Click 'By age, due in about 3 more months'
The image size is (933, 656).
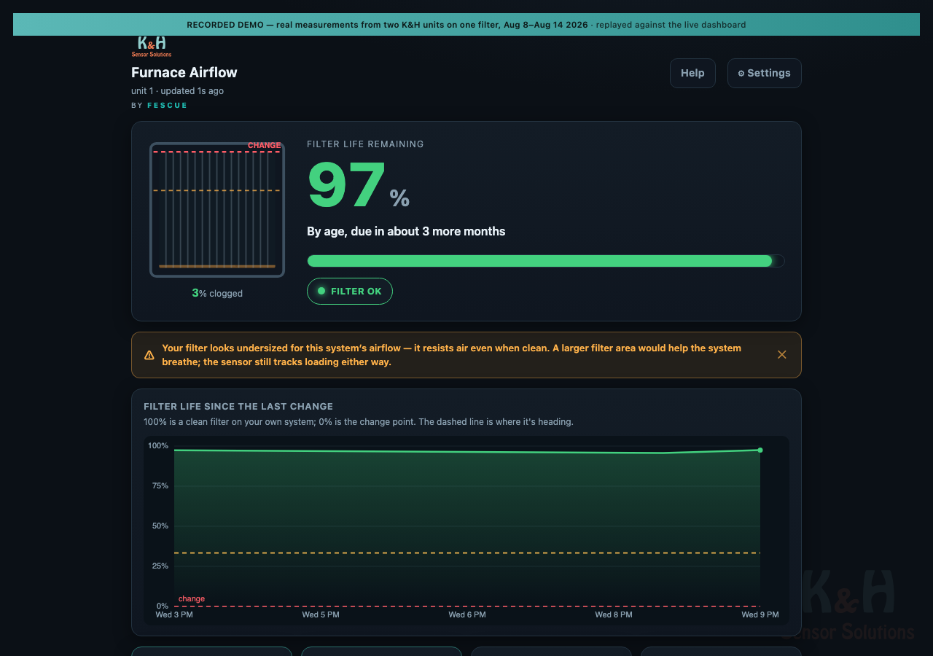pos(406,231)
